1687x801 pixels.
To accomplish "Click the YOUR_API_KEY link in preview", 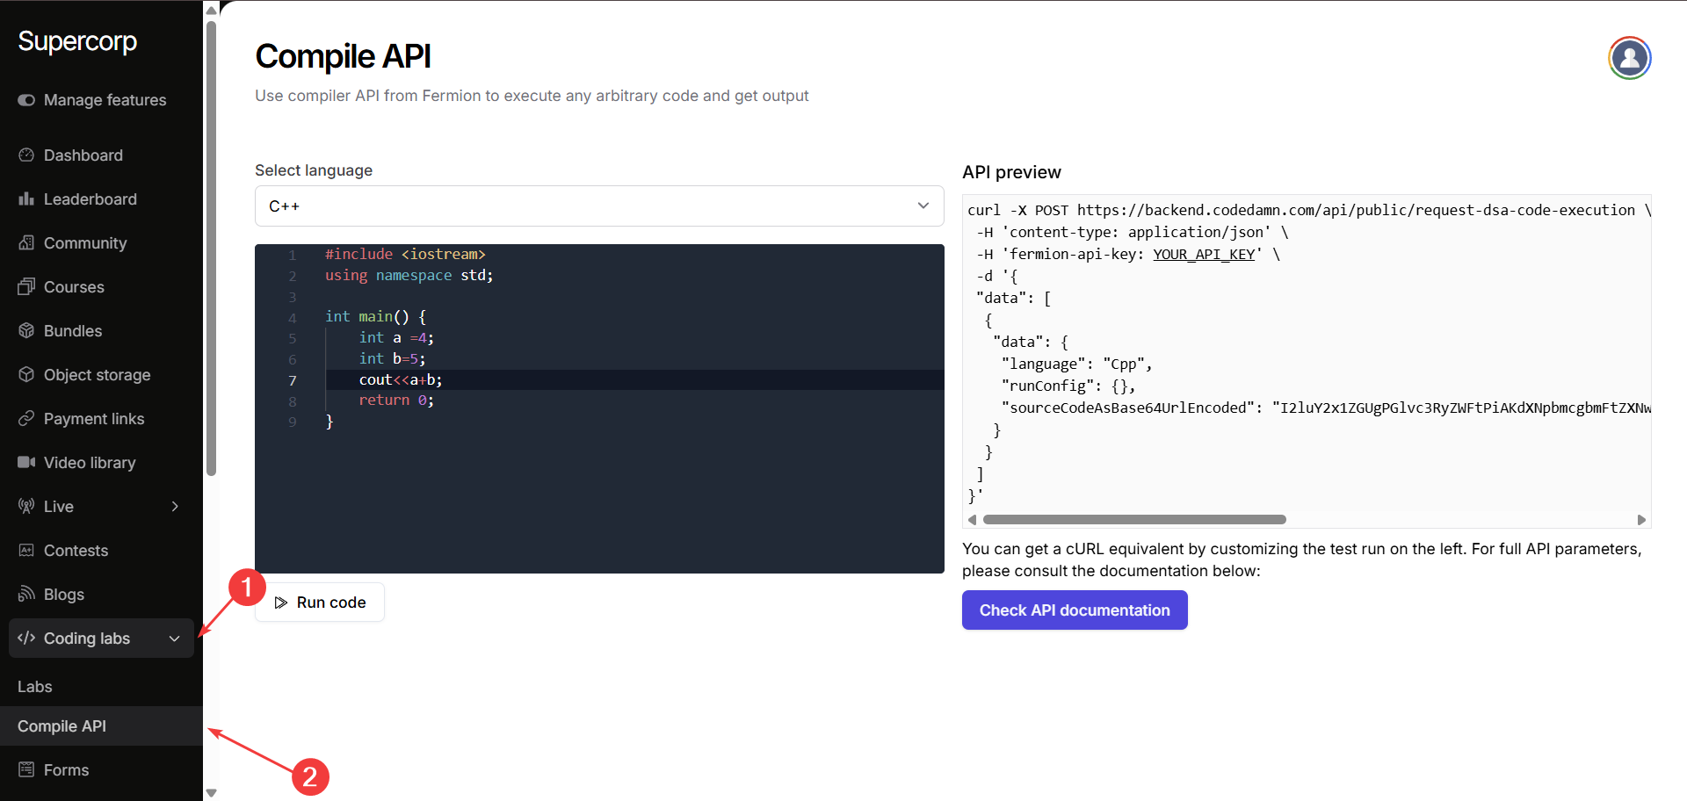I will (1203, 255).
